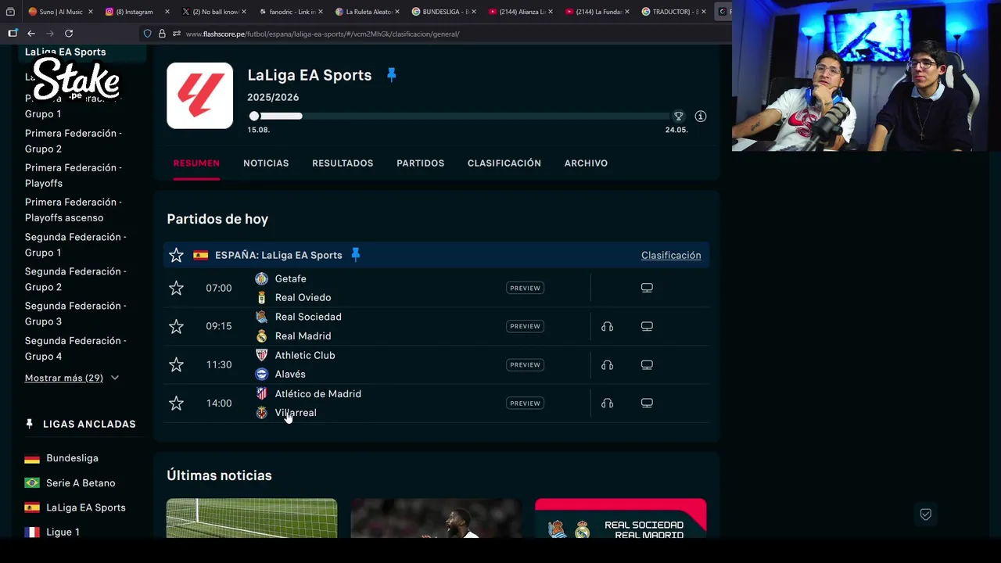The height and width of the screenshot is (563, 1001).
Task: Click TV icon for Real Sociedad match
Action: 647,326
